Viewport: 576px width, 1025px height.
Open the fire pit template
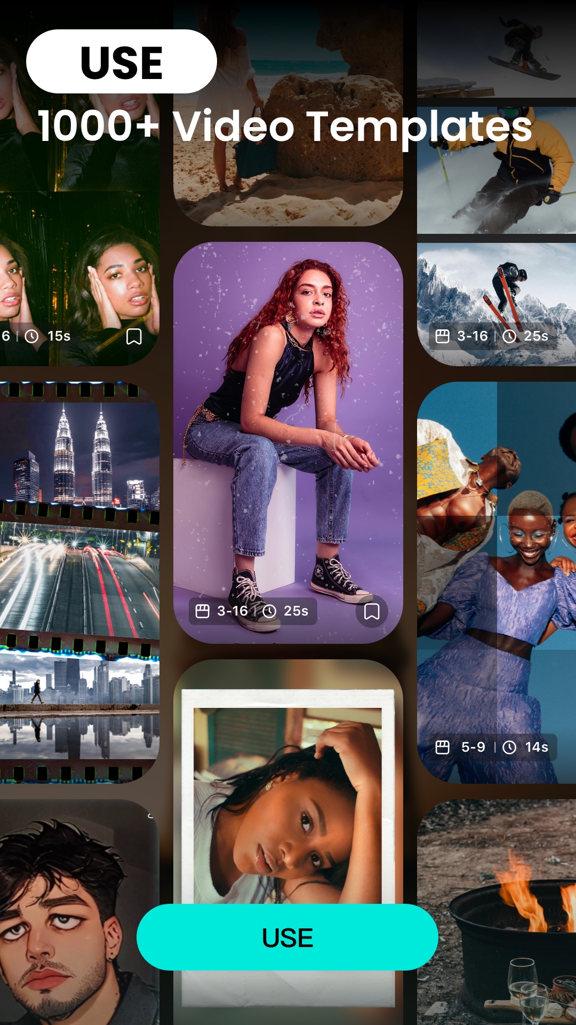click(x=497, y=912)
